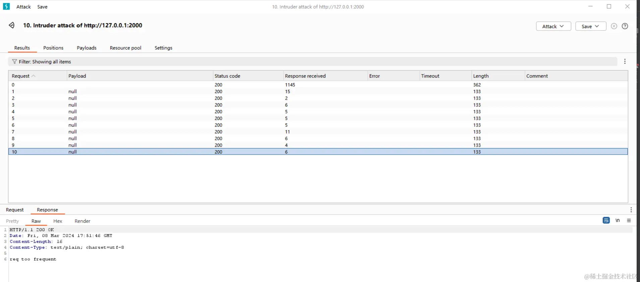Viewport: 640px width, 282px height.
Task: Select request row 9 in results table
Action: click(318, 145)
